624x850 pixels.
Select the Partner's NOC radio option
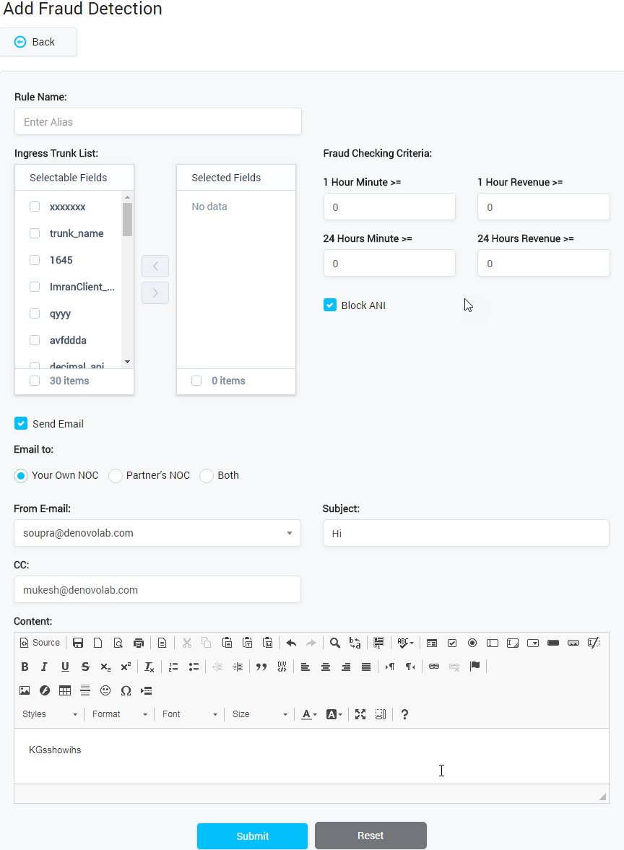click(116, 475)
